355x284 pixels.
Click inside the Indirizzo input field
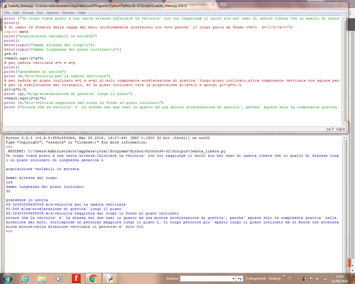pyautogui.click(x=207, y=278)
